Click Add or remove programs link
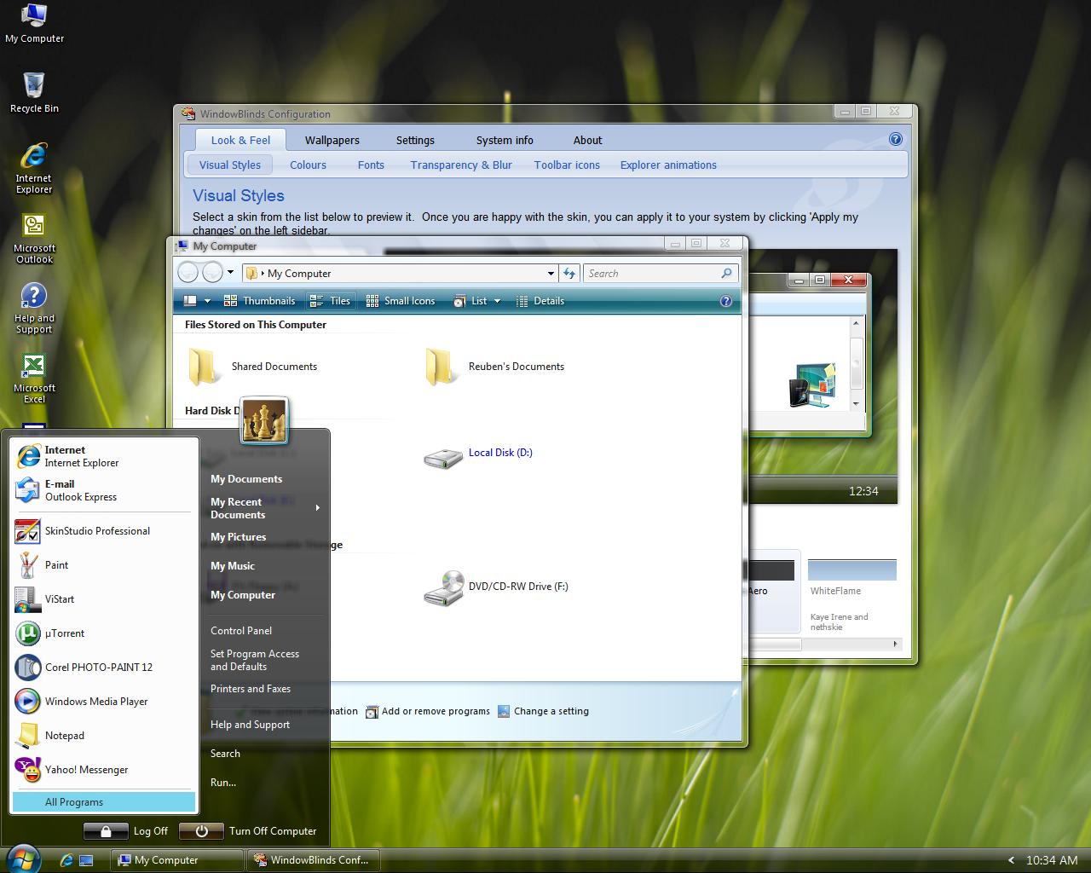This screenshot has height=873, width=1091. tap(428, 712)
